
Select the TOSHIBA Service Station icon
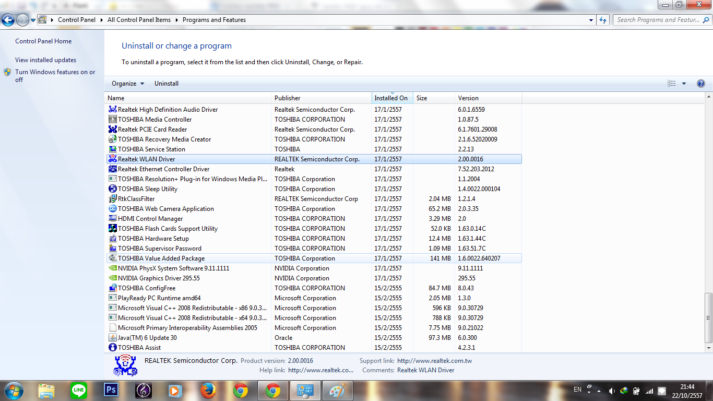(x=112, y=149)
